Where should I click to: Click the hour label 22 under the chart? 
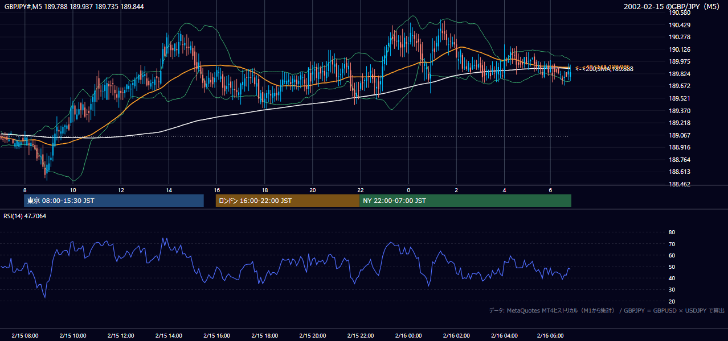[361, 190]
